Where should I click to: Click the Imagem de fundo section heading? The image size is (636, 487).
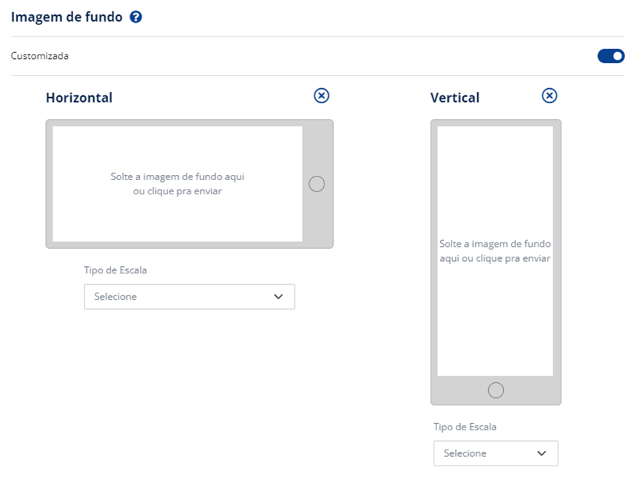67,17
